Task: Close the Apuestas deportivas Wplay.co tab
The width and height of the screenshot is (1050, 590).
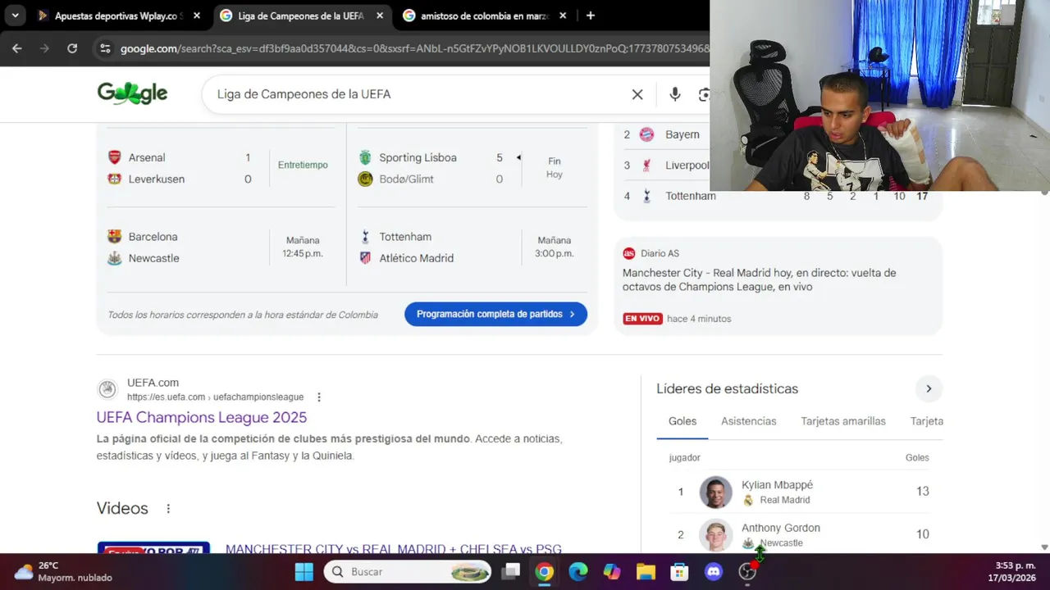Action: click(197, 16)
